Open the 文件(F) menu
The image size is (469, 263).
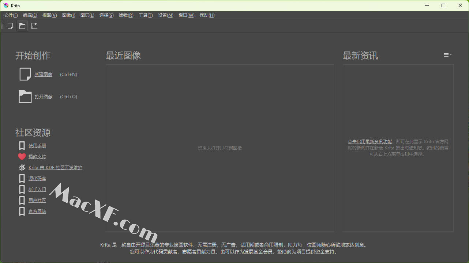point(11,15)
